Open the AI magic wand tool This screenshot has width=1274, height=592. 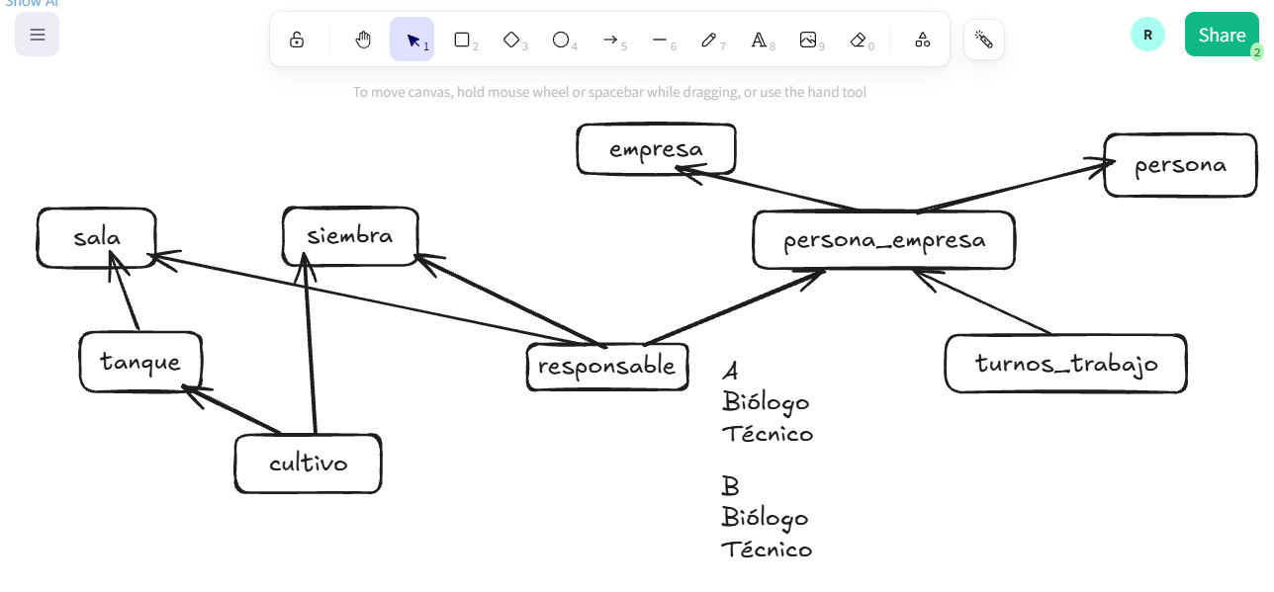tap(983, 40)
